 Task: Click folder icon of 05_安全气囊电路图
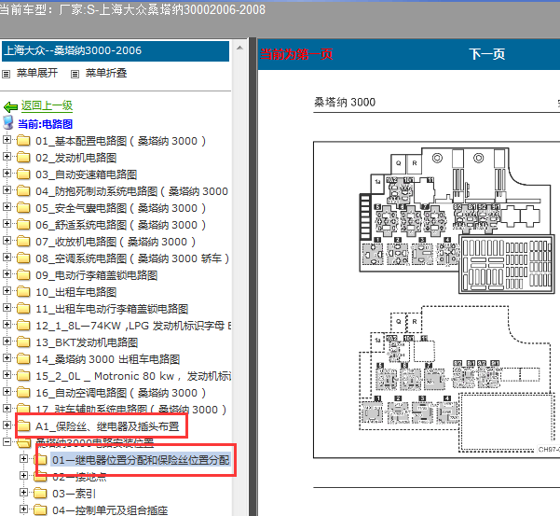coord(23,208)
